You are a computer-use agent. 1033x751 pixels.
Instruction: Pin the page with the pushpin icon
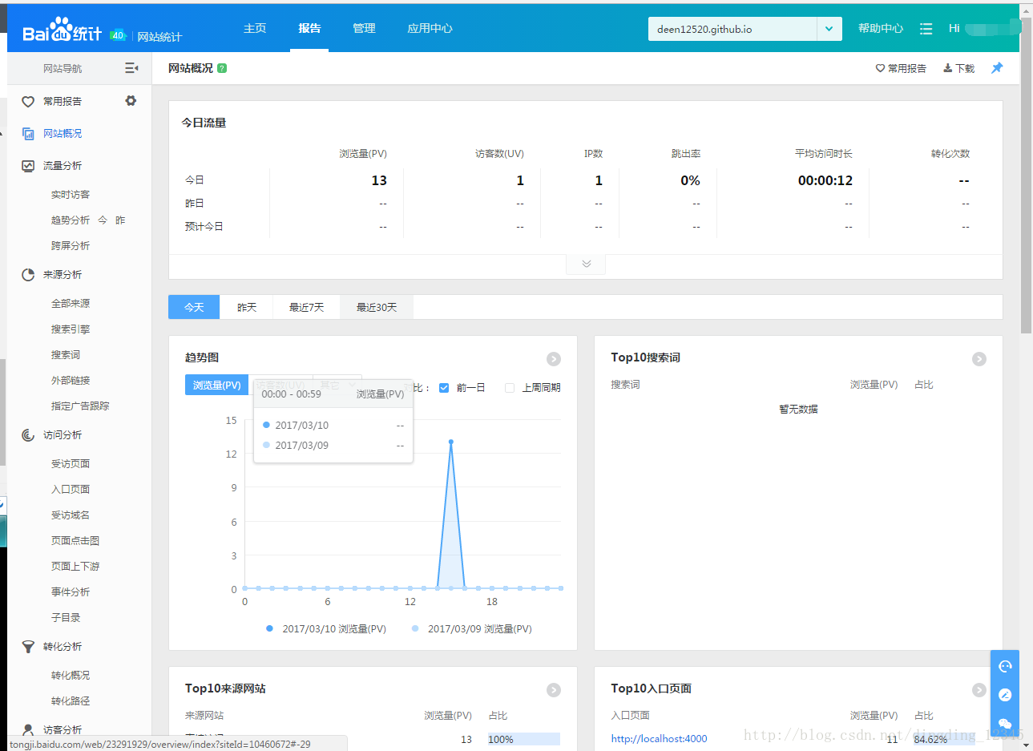tap(997, 68)
